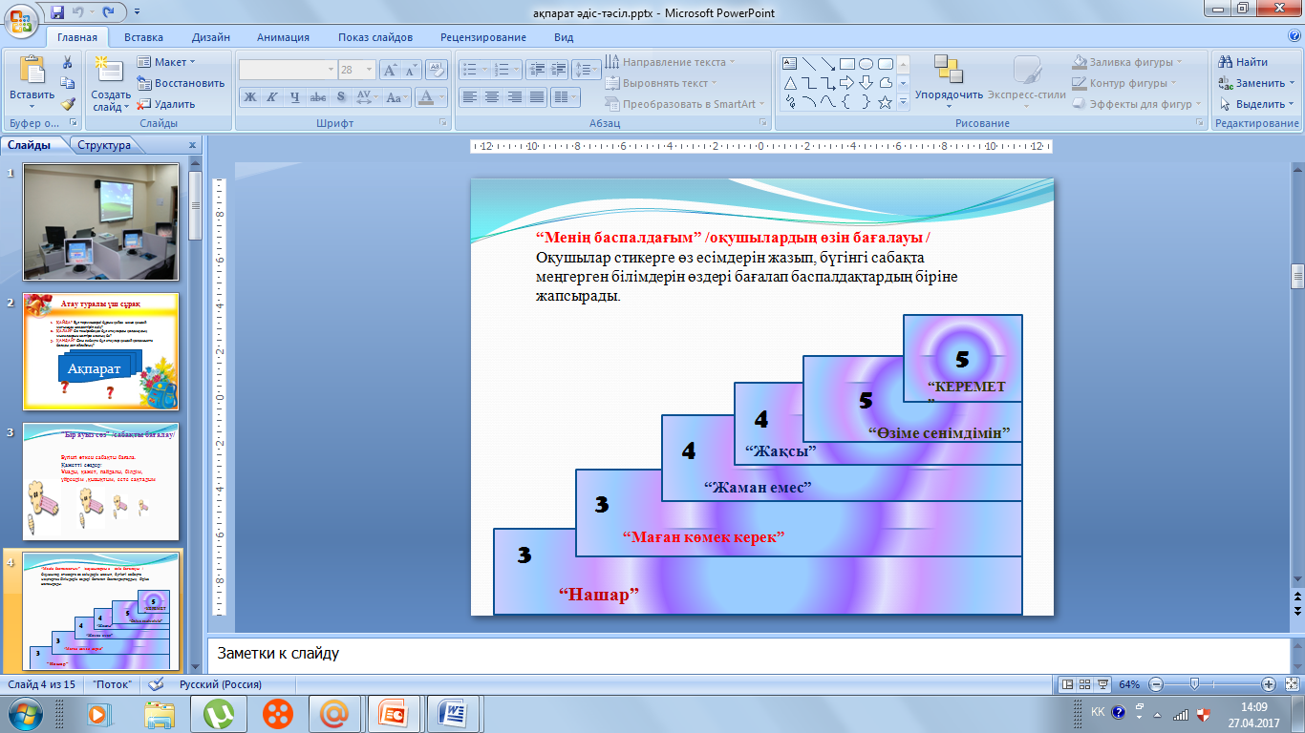The image size is (1305, 733).
Task: Switch to the Анимация ribbon tab
Action: pyautogui.click(x=283, y=37)
